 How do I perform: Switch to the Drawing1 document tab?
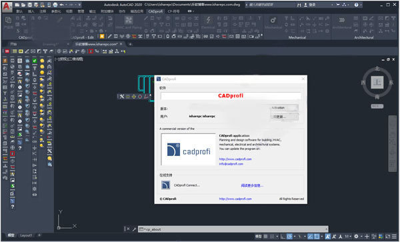[x=50, y=44]
